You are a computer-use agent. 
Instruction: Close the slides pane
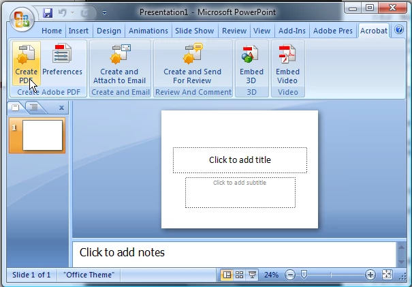(x=61, y=108)
